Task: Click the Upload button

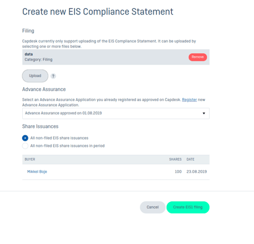Action: [x=35, y=76]
